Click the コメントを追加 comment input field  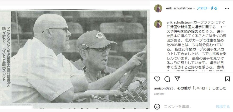(x=189, y=107)
